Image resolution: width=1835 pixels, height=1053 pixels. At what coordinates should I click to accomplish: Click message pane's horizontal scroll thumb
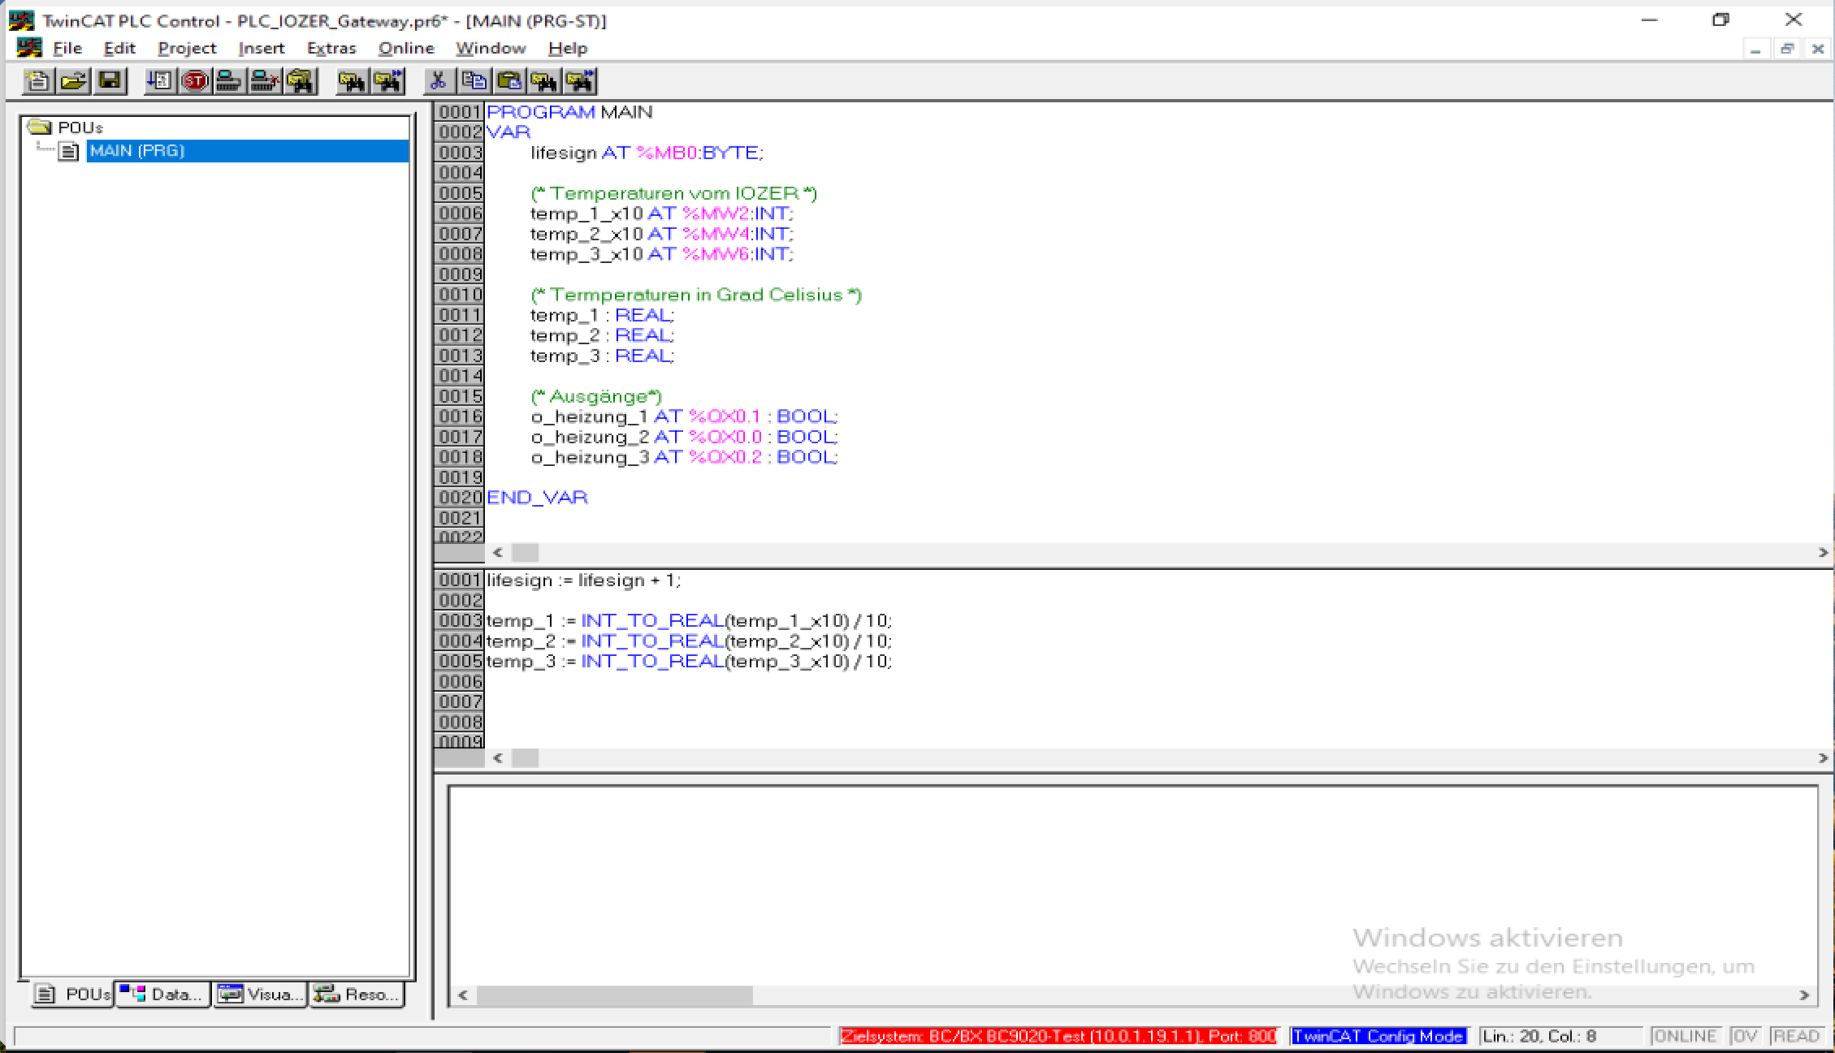[x=614, y=995]
